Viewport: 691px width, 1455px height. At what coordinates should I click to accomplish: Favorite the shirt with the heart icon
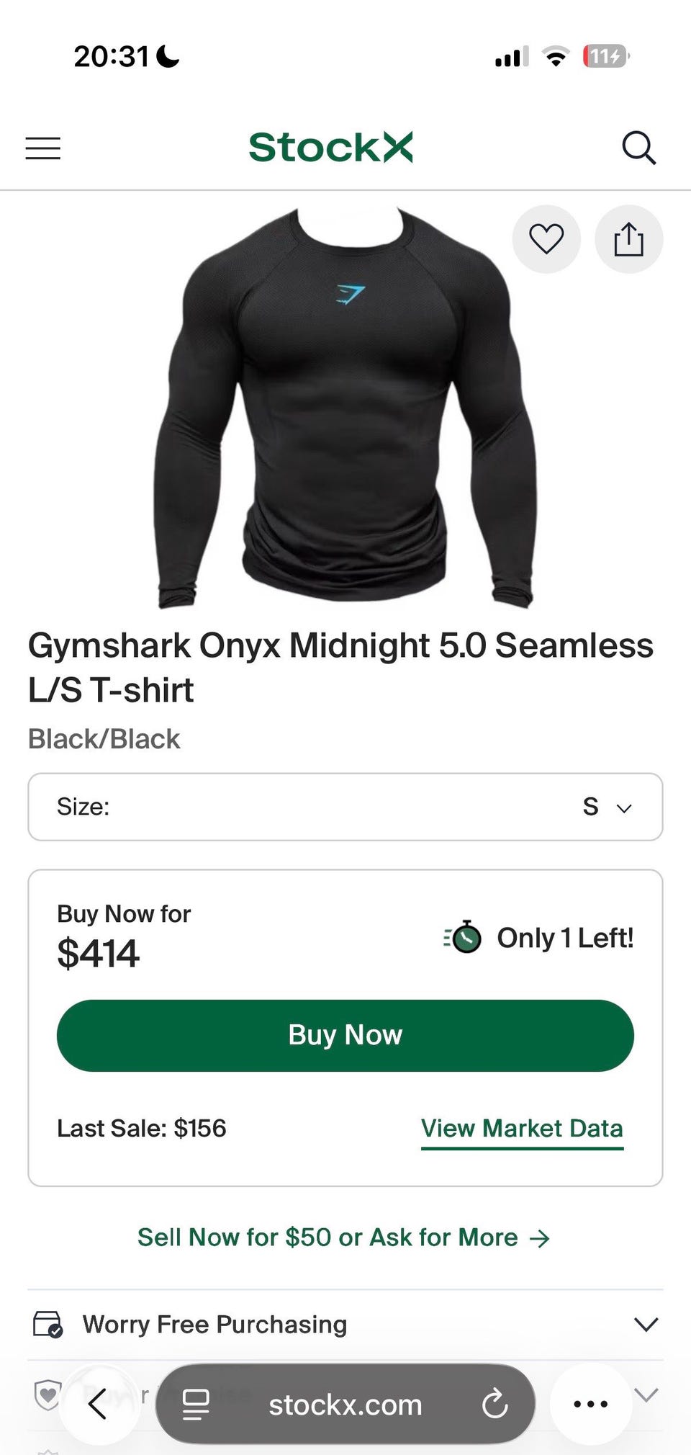(x=546, y=239)
